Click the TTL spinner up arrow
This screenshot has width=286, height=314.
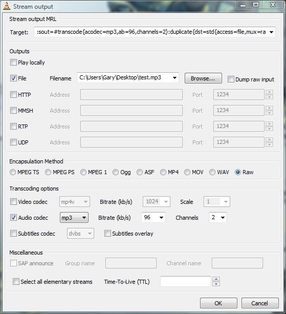point(216,279)
